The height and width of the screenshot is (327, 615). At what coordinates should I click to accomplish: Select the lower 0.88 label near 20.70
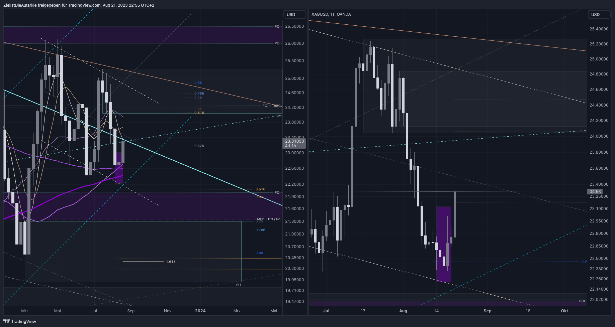(x=259, y=253)
